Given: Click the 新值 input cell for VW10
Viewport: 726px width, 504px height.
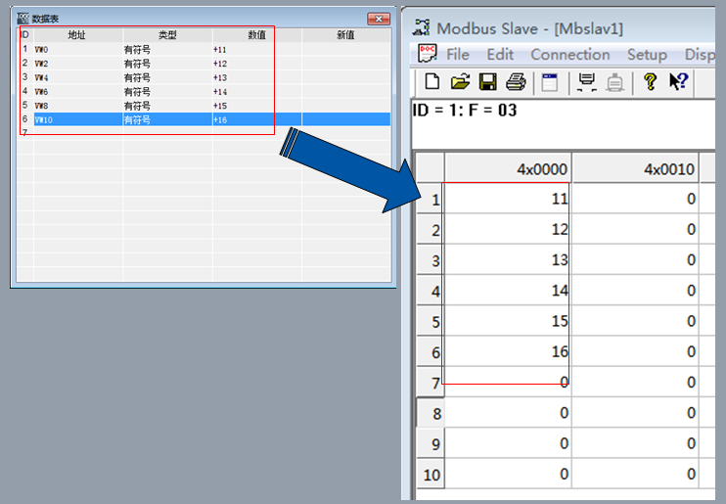Looking at the screenshot, I should (x=345, y=119).
